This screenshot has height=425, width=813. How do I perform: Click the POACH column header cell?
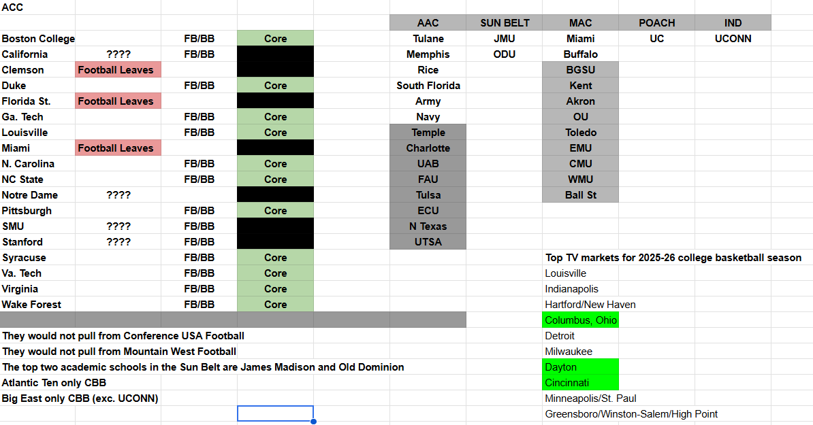(x=656, y=23)
